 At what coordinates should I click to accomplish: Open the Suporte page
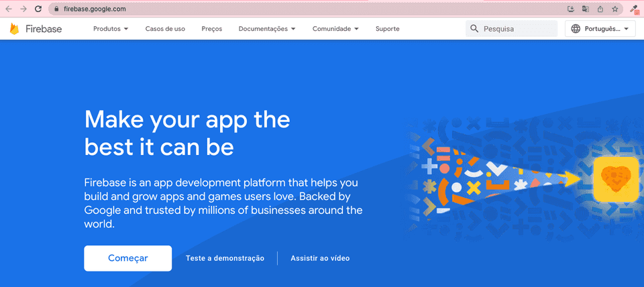[387, 29]
